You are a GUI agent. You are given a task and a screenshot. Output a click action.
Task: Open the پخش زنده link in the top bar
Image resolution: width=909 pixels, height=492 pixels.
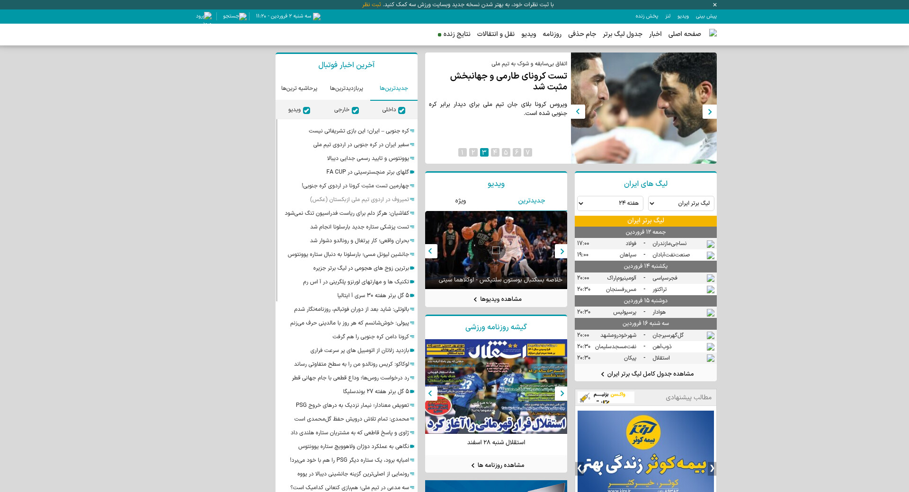[647, 16]
